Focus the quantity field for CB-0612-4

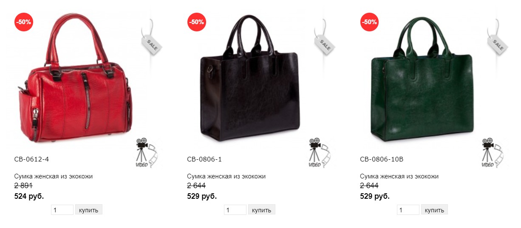(62, 210)
